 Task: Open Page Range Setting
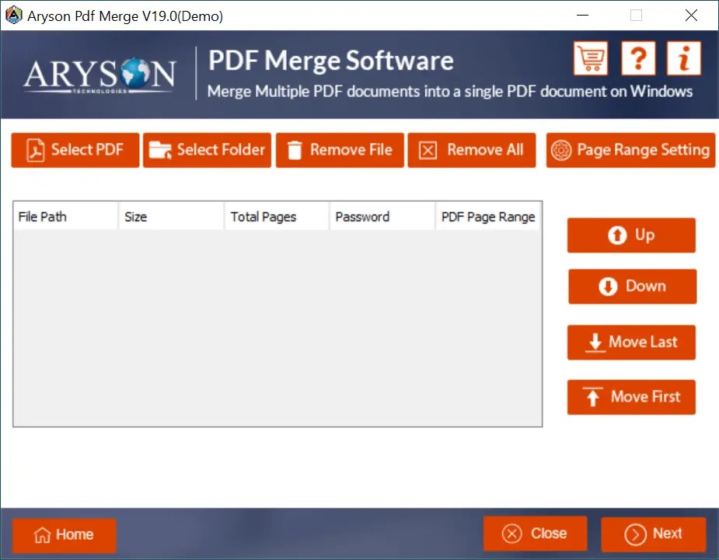pos(630,150)
